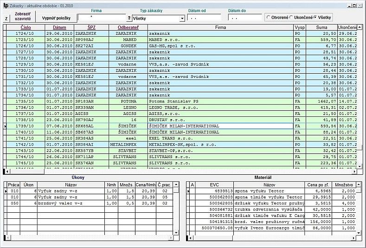Sort orders by the Dátum column header

point(59,27)
